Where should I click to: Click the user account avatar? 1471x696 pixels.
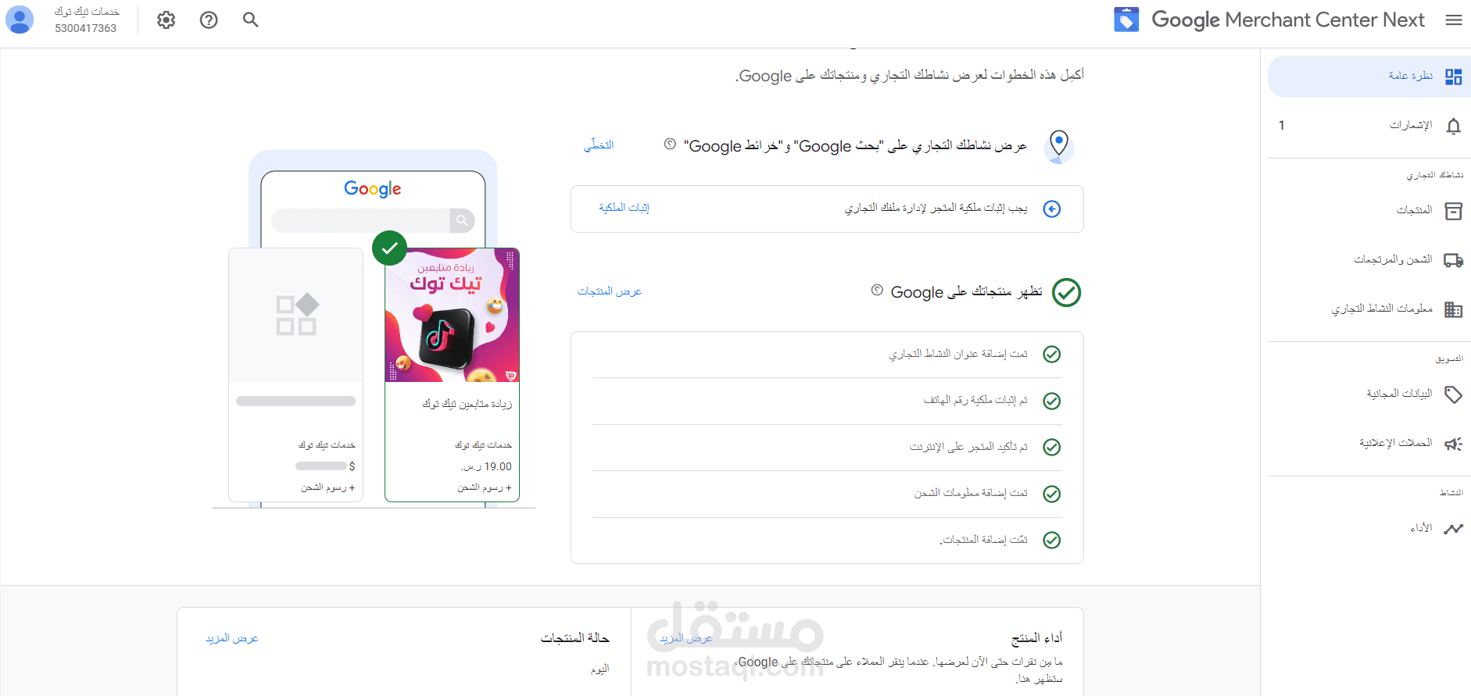click(x=20, y=20)
